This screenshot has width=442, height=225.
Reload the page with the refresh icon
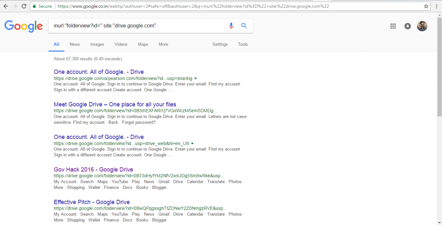24,6
